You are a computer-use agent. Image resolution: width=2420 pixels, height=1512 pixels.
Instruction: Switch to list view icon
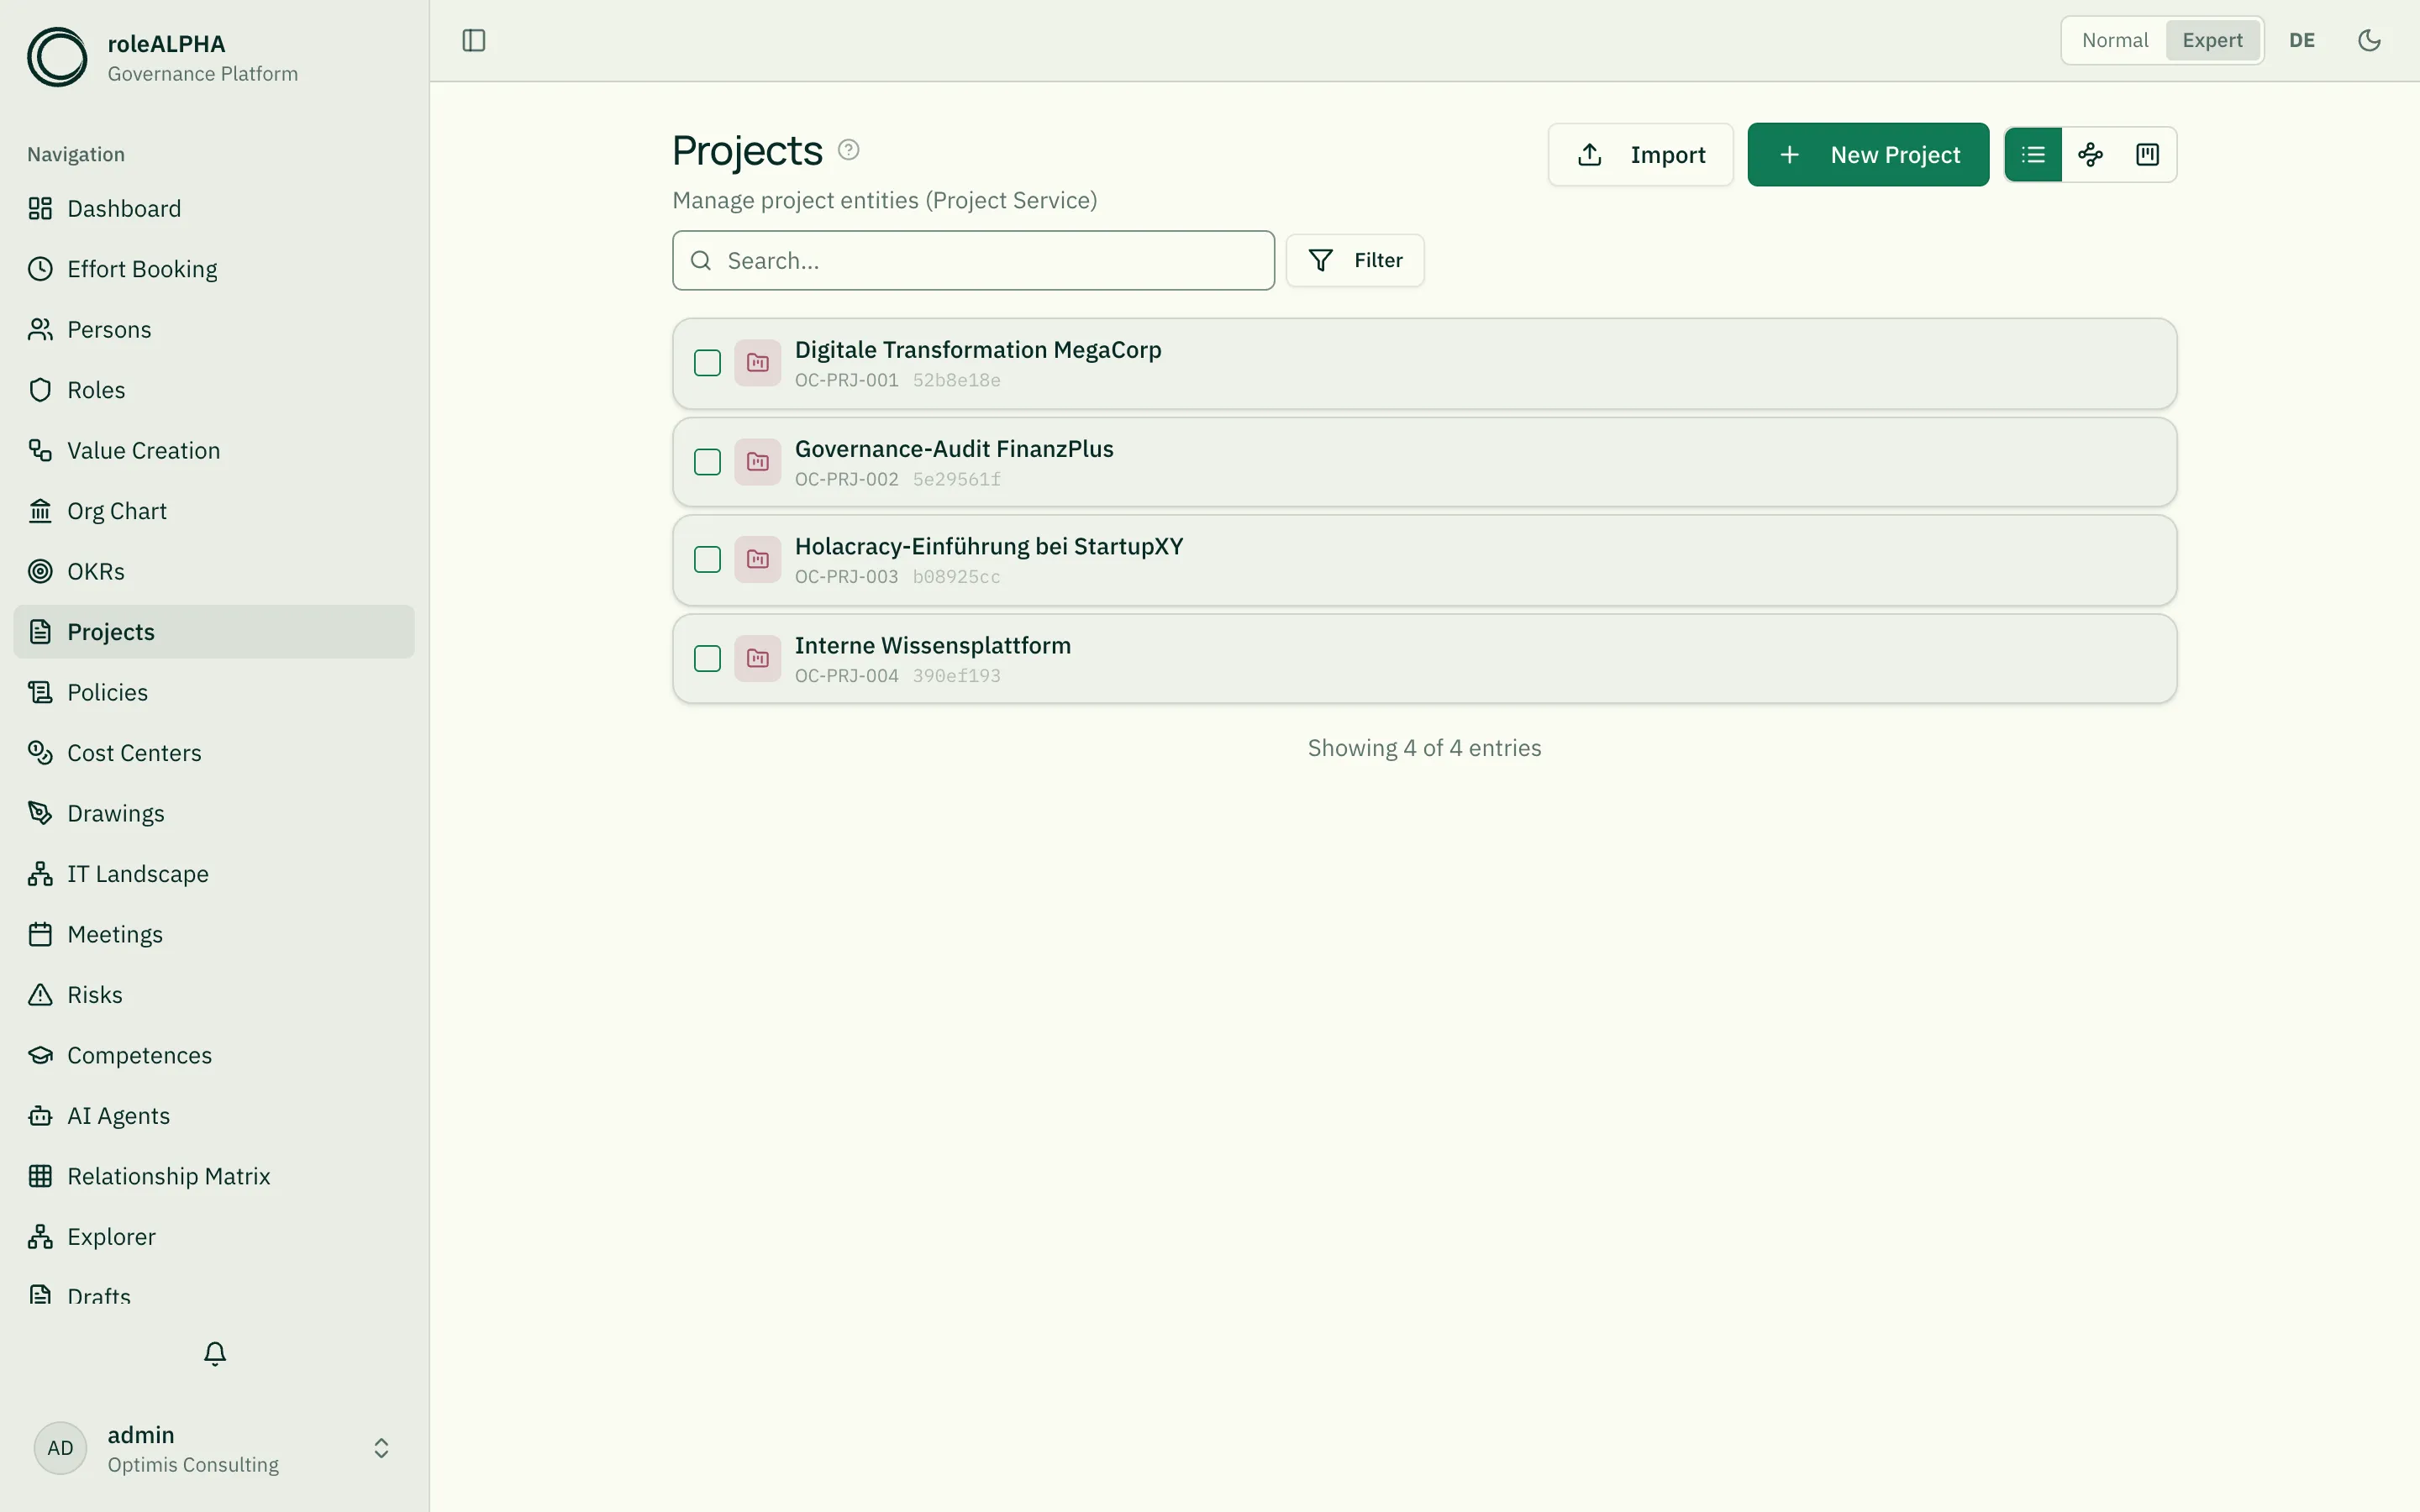click(2033, 154)
